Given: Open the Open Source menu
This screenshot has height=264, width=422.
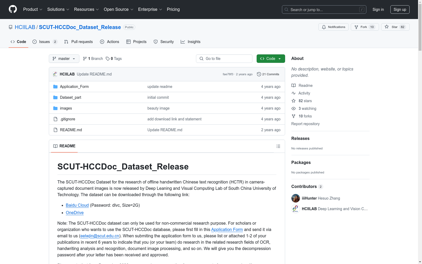Looking at the screenshot, I should [x=118, y=10].
